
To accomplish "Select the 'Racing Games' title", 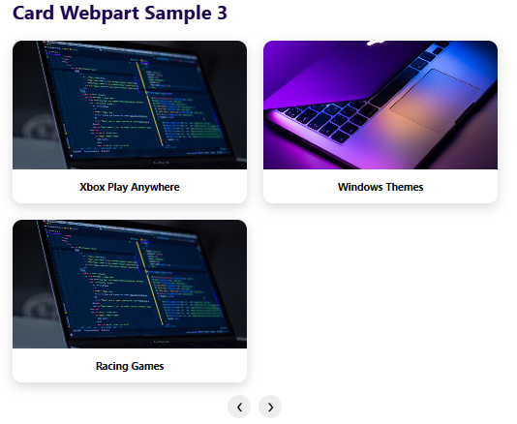I will click(130, 366).
